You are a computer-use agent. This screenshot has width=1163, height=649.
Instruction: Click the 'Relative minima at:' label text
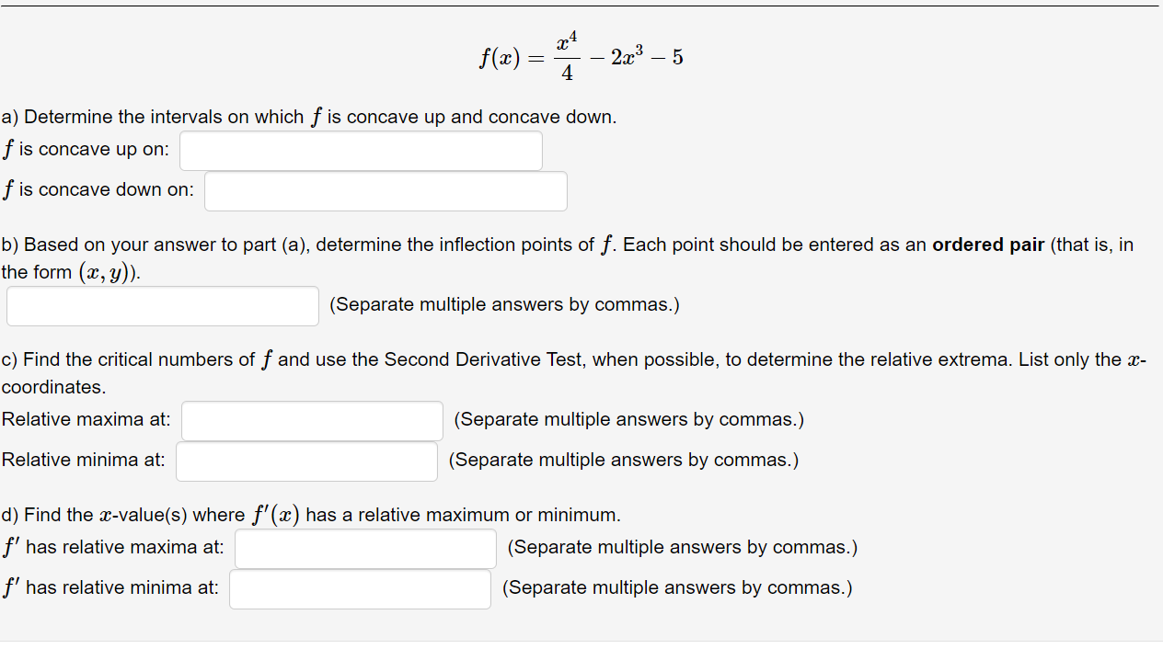[x=83, y=460]
